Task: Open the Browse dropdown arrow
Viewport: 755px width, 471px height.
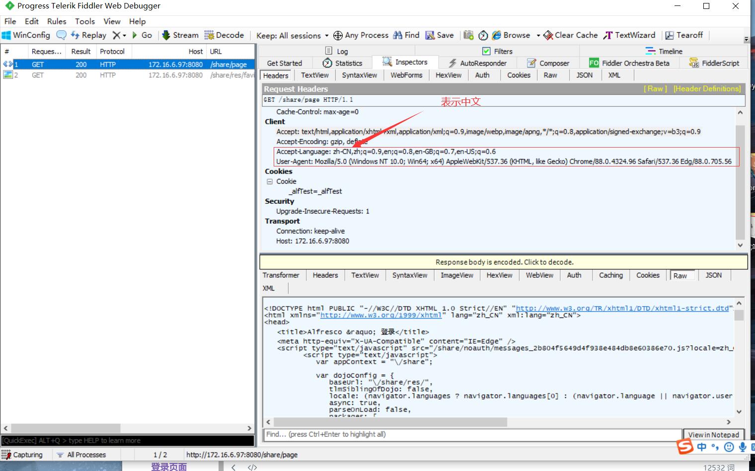Action: [538, 35]
